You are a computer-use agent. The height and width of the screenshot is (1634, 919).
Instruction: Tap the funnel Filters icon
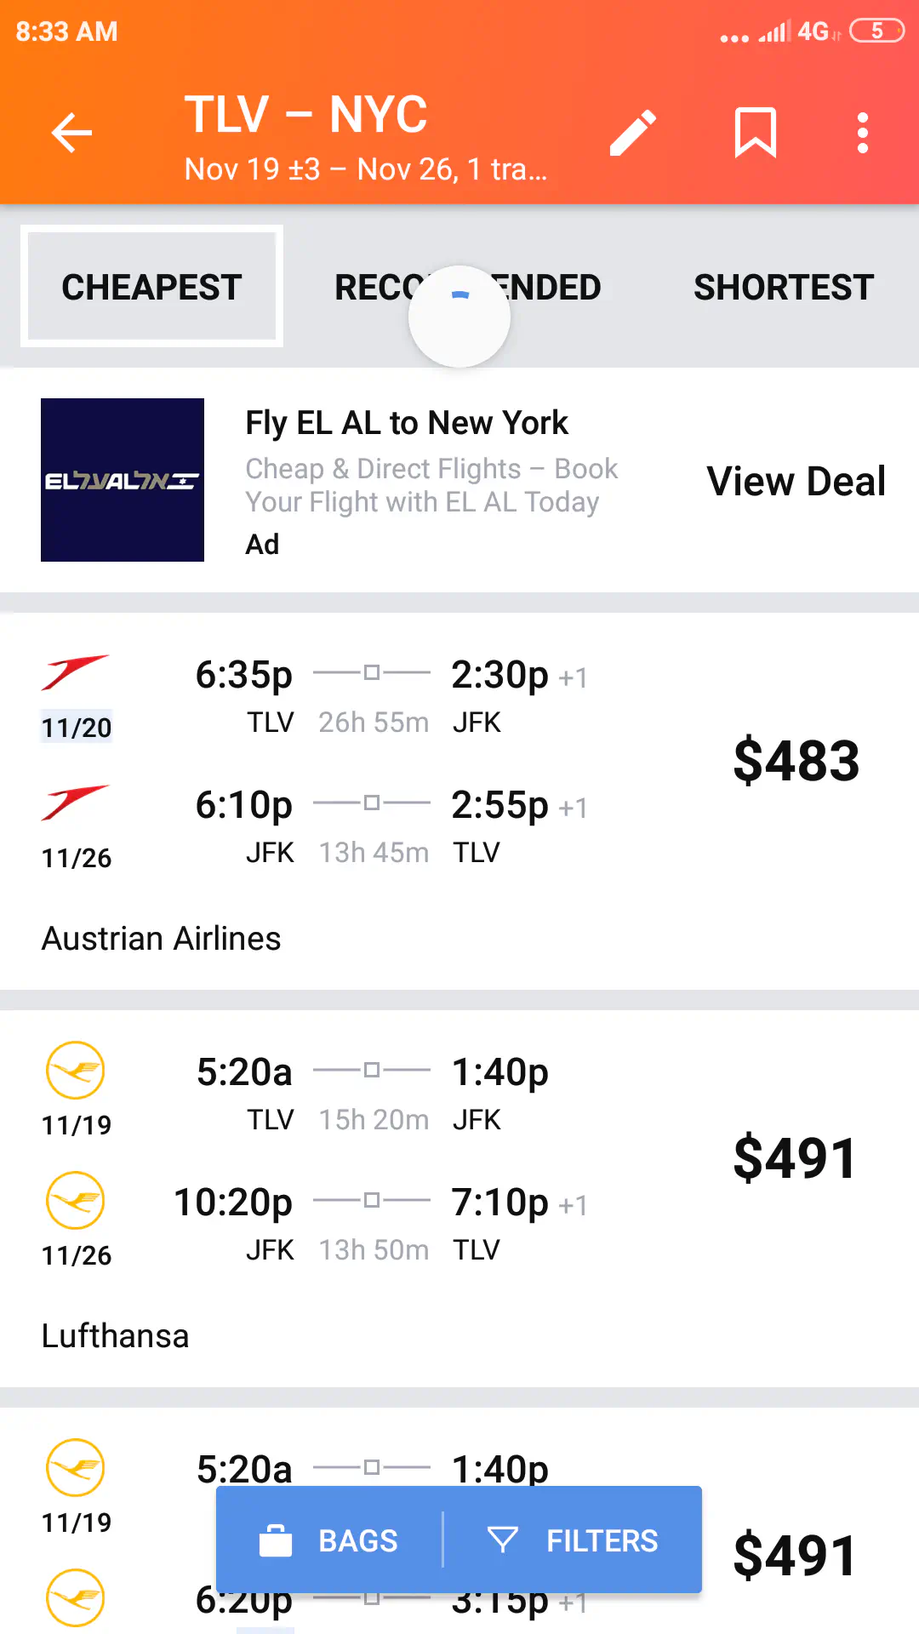pos(503,1540)
